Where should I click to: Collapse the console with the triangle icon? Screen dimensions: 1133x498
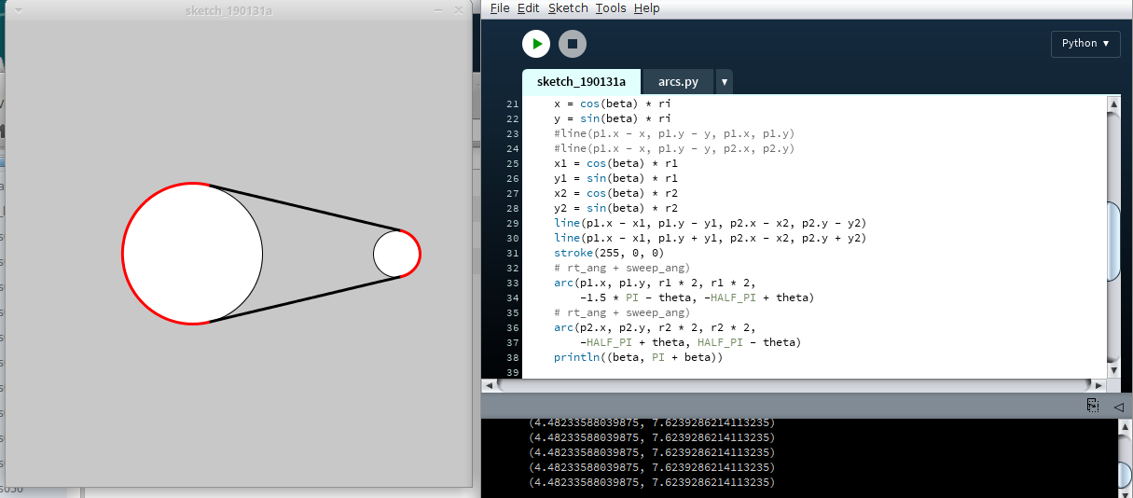(x=1118, y=406)
